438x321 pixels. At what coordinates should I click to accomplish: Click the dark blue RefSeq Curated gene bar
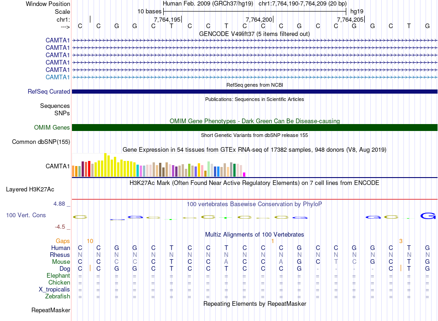[x=255, y=92]
